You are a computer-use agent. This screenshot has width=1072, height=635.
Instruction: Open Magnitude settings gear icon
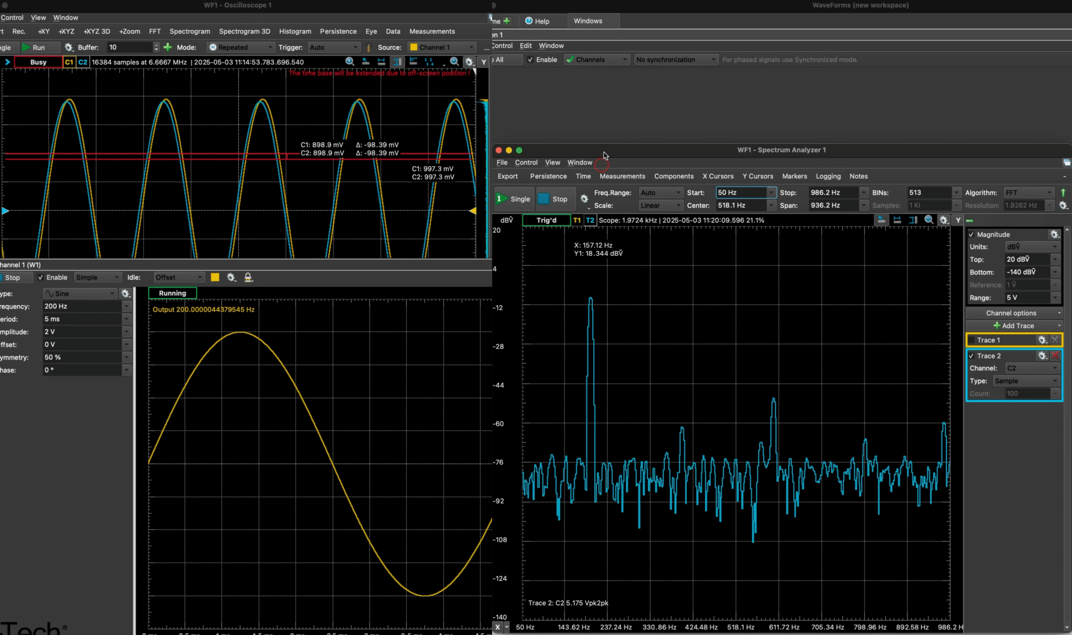pos(1055,234)
